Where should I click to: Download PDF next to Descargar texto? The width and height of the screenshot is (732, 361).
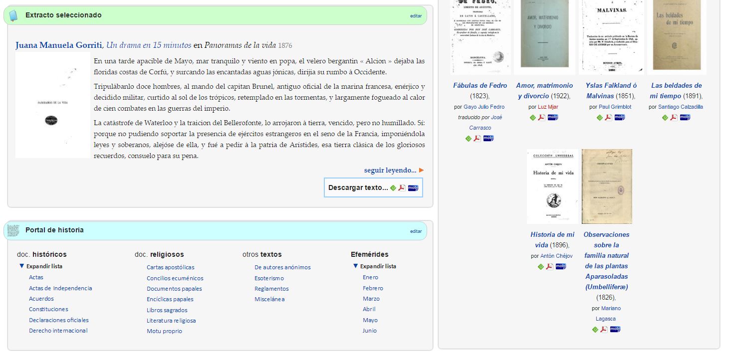pos(402,188)
